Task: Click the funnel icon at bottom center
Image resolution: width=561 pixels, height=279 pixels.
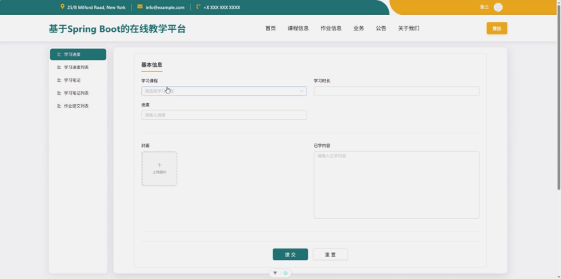Action: [275, 274]
